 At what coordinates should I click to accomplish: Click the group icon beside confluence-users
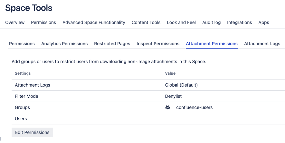tap(167, 108)
